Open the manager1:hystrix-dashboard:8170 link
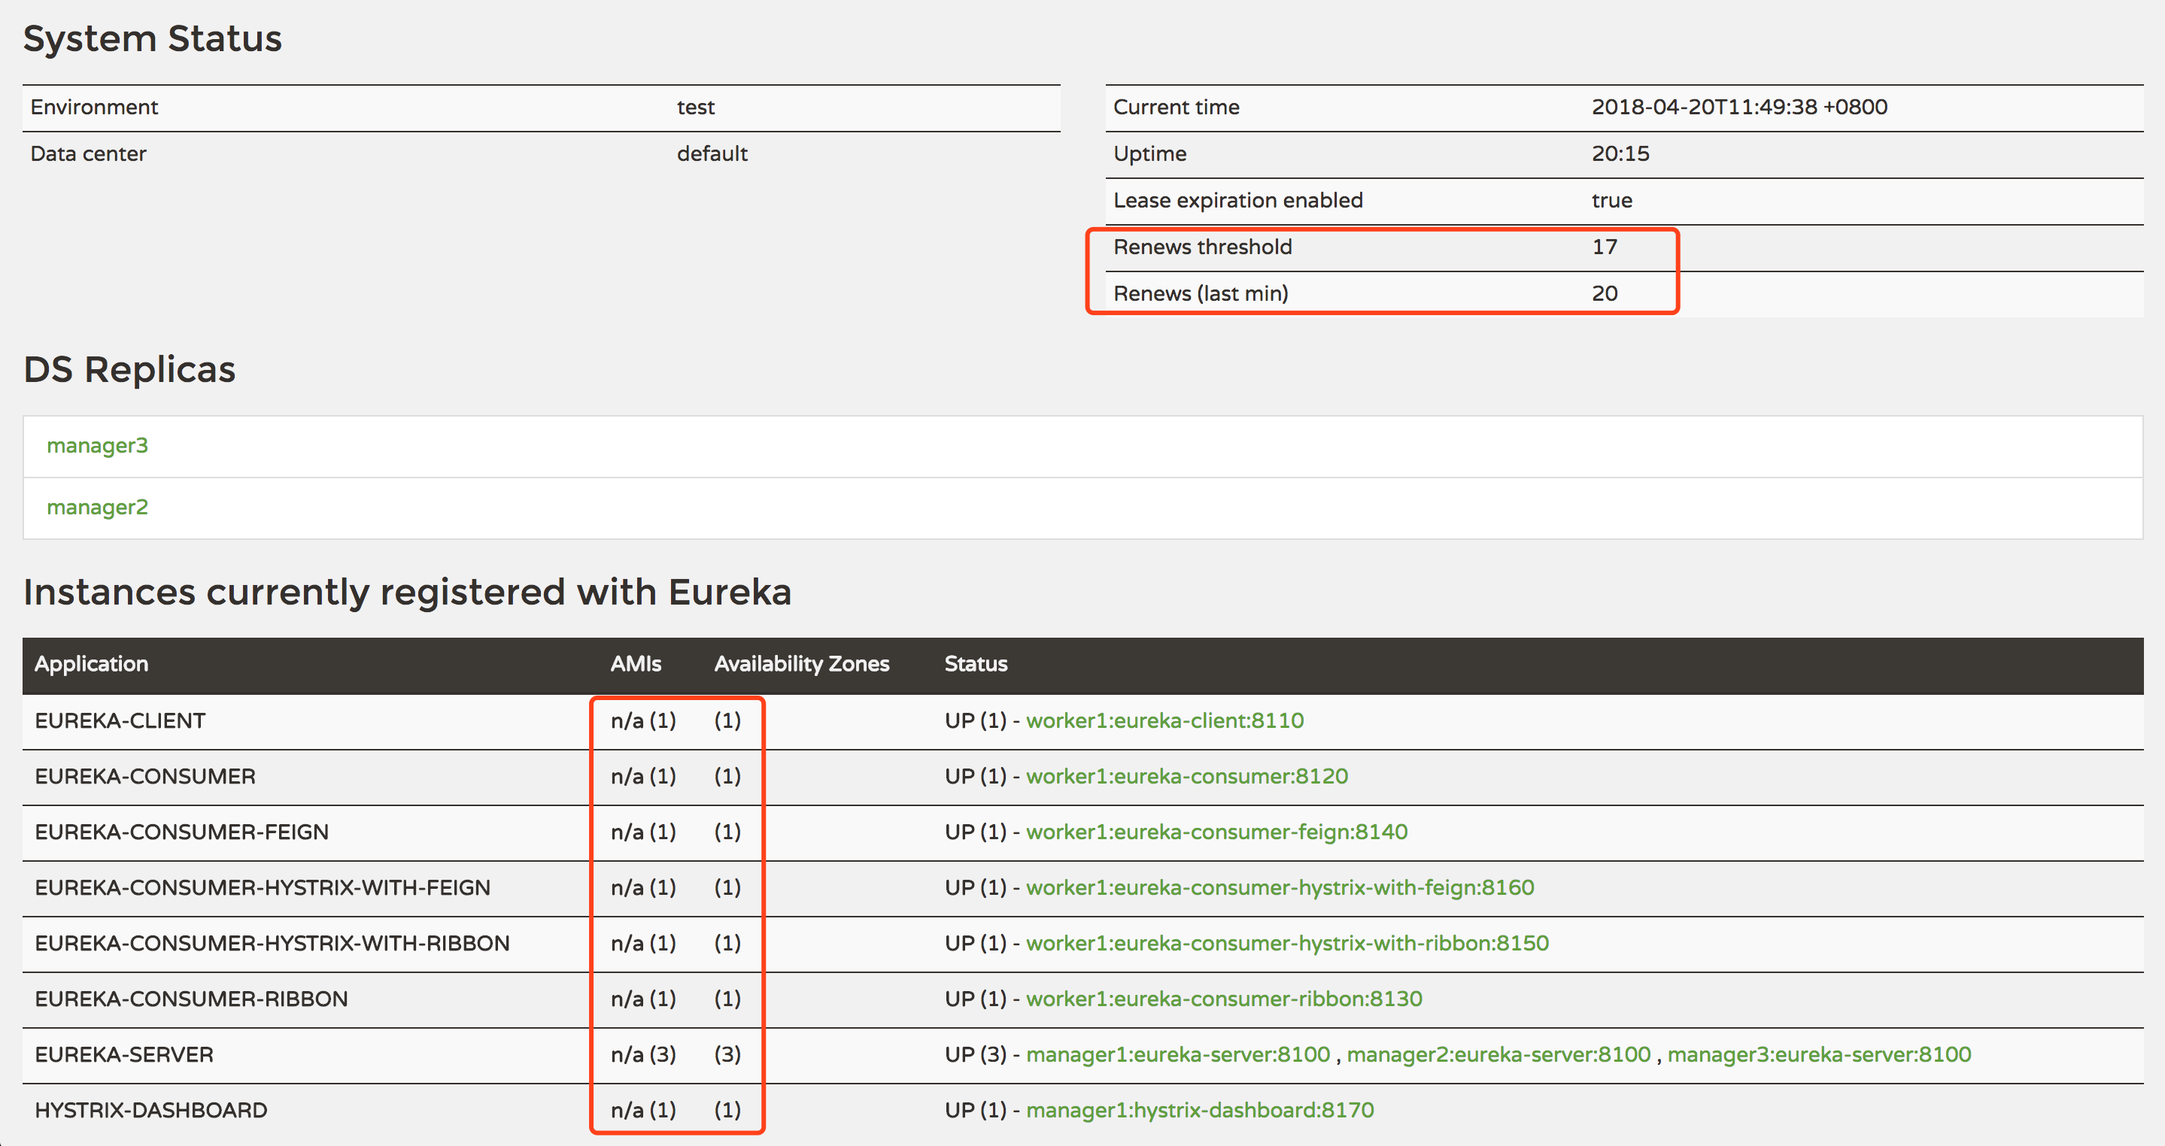2165x1146 pixels. pos(1199,1110)
